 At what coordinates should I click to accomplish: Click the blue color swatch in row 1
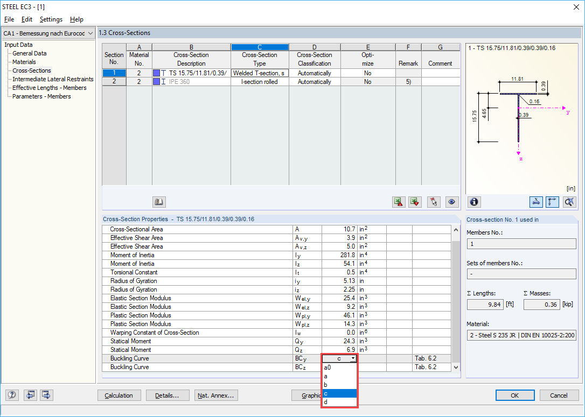click(x=156, y=73)
